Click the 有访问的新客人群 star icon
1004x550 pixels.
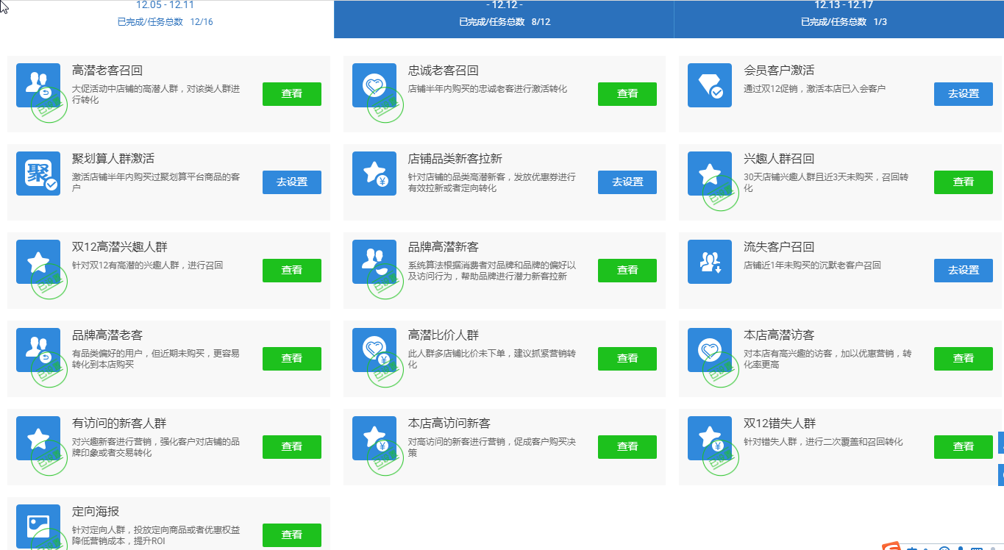pyautogui.click(x=38, y=438)
